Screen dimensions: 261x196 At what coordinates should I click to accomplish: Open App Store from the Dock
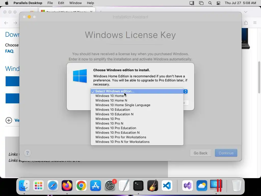(96, 186)
